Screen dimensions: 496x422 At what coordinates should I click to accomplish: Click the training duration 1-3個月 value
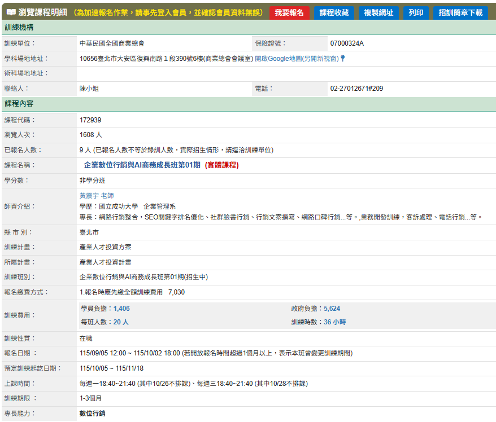(90, 398)
